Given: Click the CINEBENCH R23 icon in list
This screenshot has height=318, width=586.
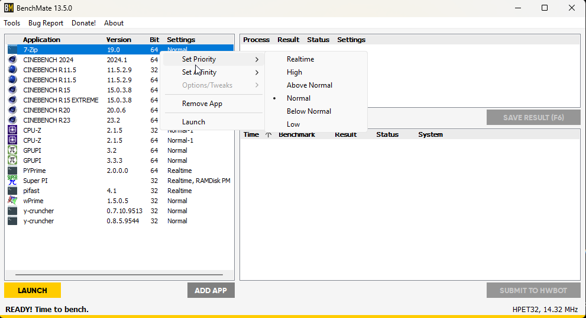Looking at the screenshot, I should tap(12, 120).
